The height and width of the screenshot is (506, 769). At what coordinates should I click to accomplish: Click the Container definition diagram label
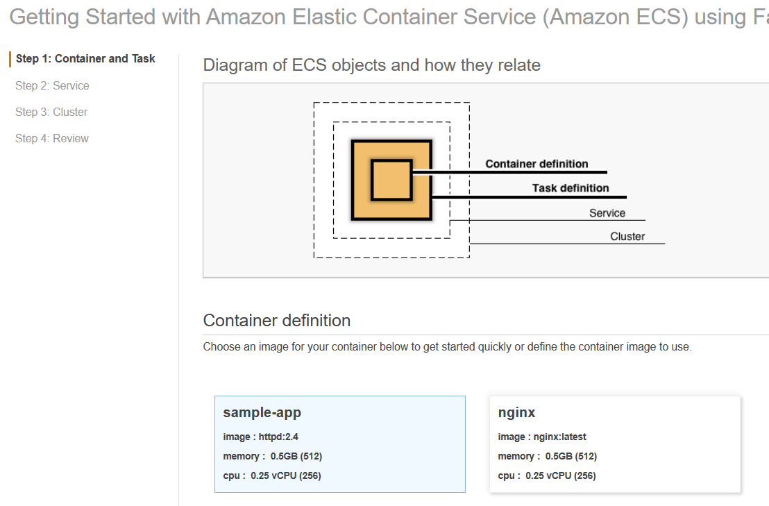536,164
